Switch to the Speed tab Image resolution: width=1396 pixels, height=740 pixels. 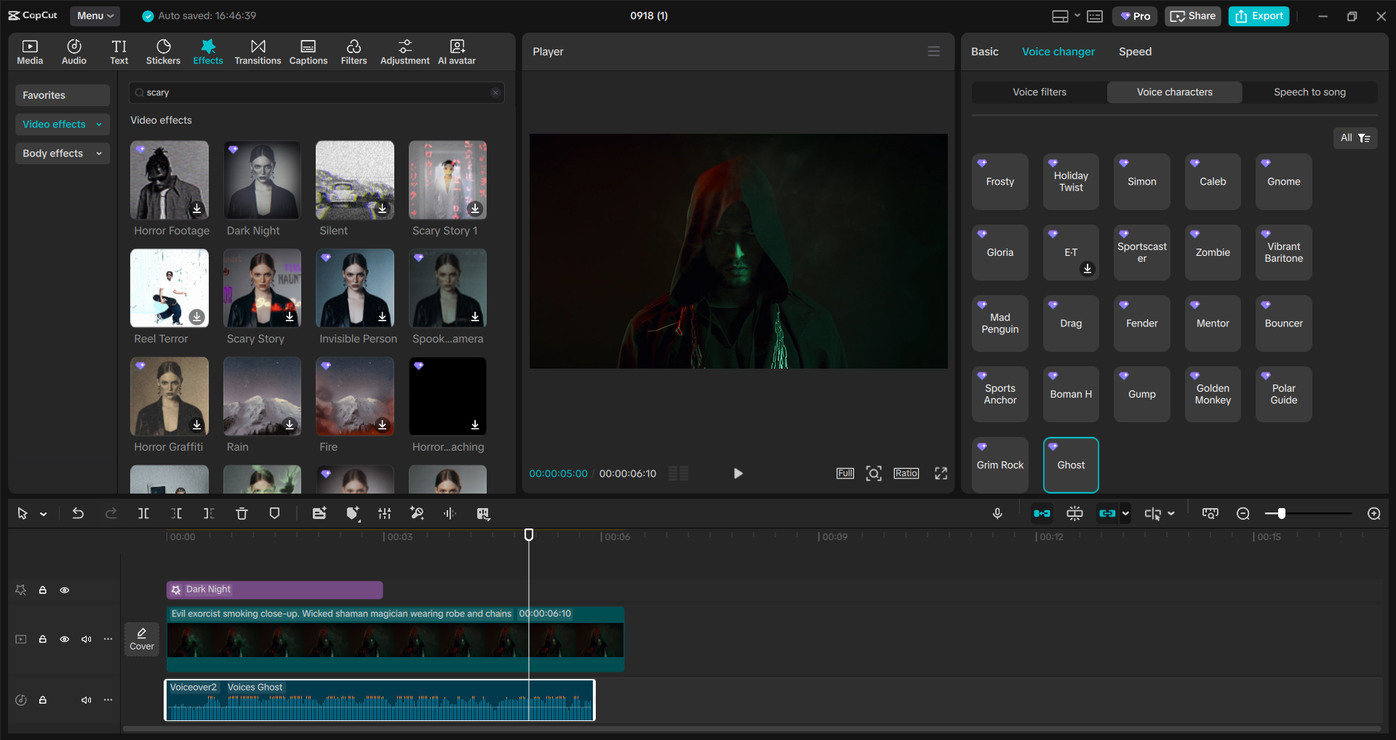[x=1135, y=51]
